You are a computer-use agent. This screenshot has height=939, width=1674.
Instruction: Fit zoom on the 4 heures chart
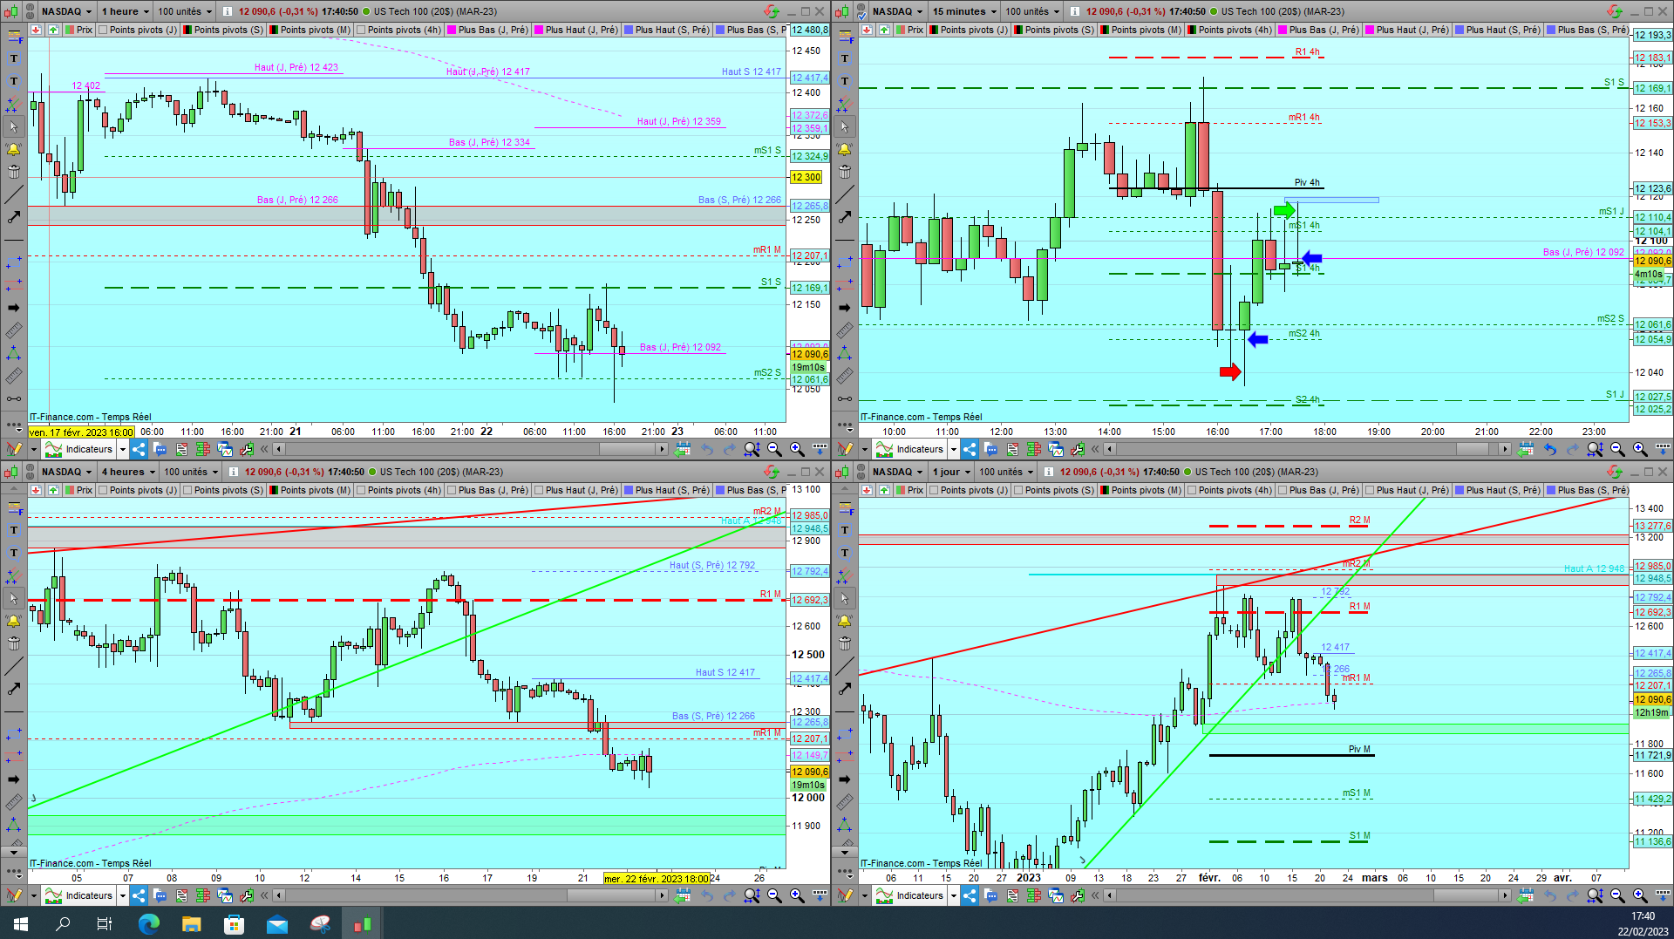752,895
